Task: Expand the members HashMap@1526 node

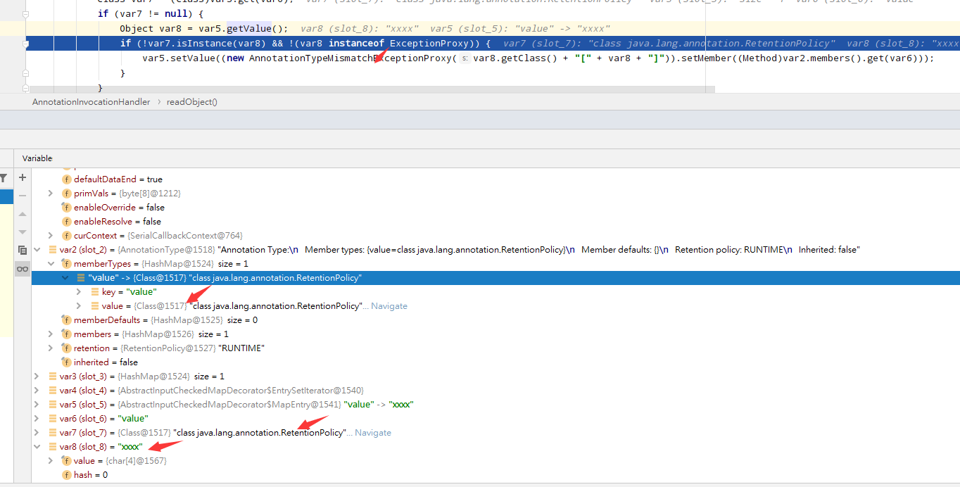Action: pos(50,334)
